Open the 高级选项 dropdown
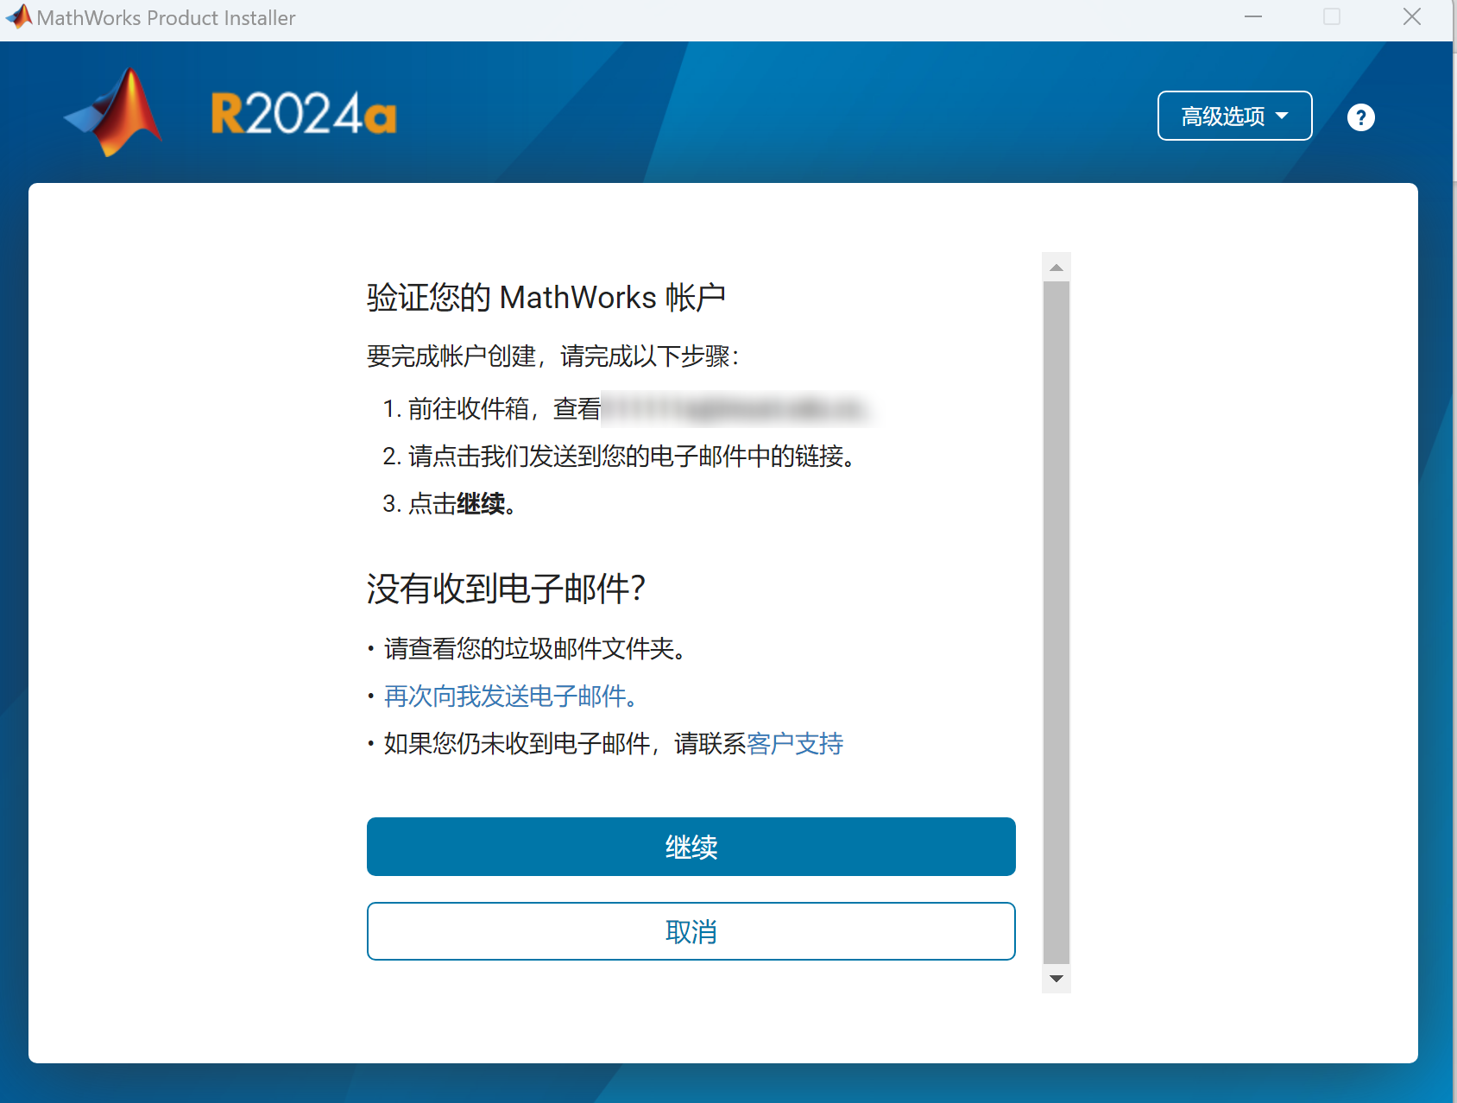 (1234, 115)
